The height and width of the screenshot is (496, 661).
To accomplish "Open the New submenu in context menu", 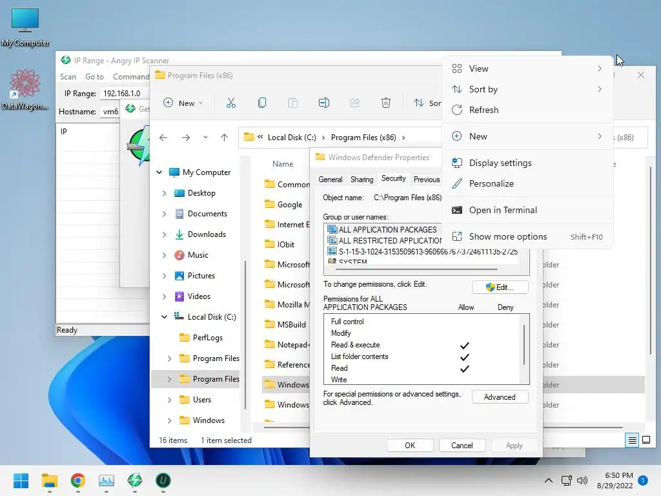I will 527,136.
